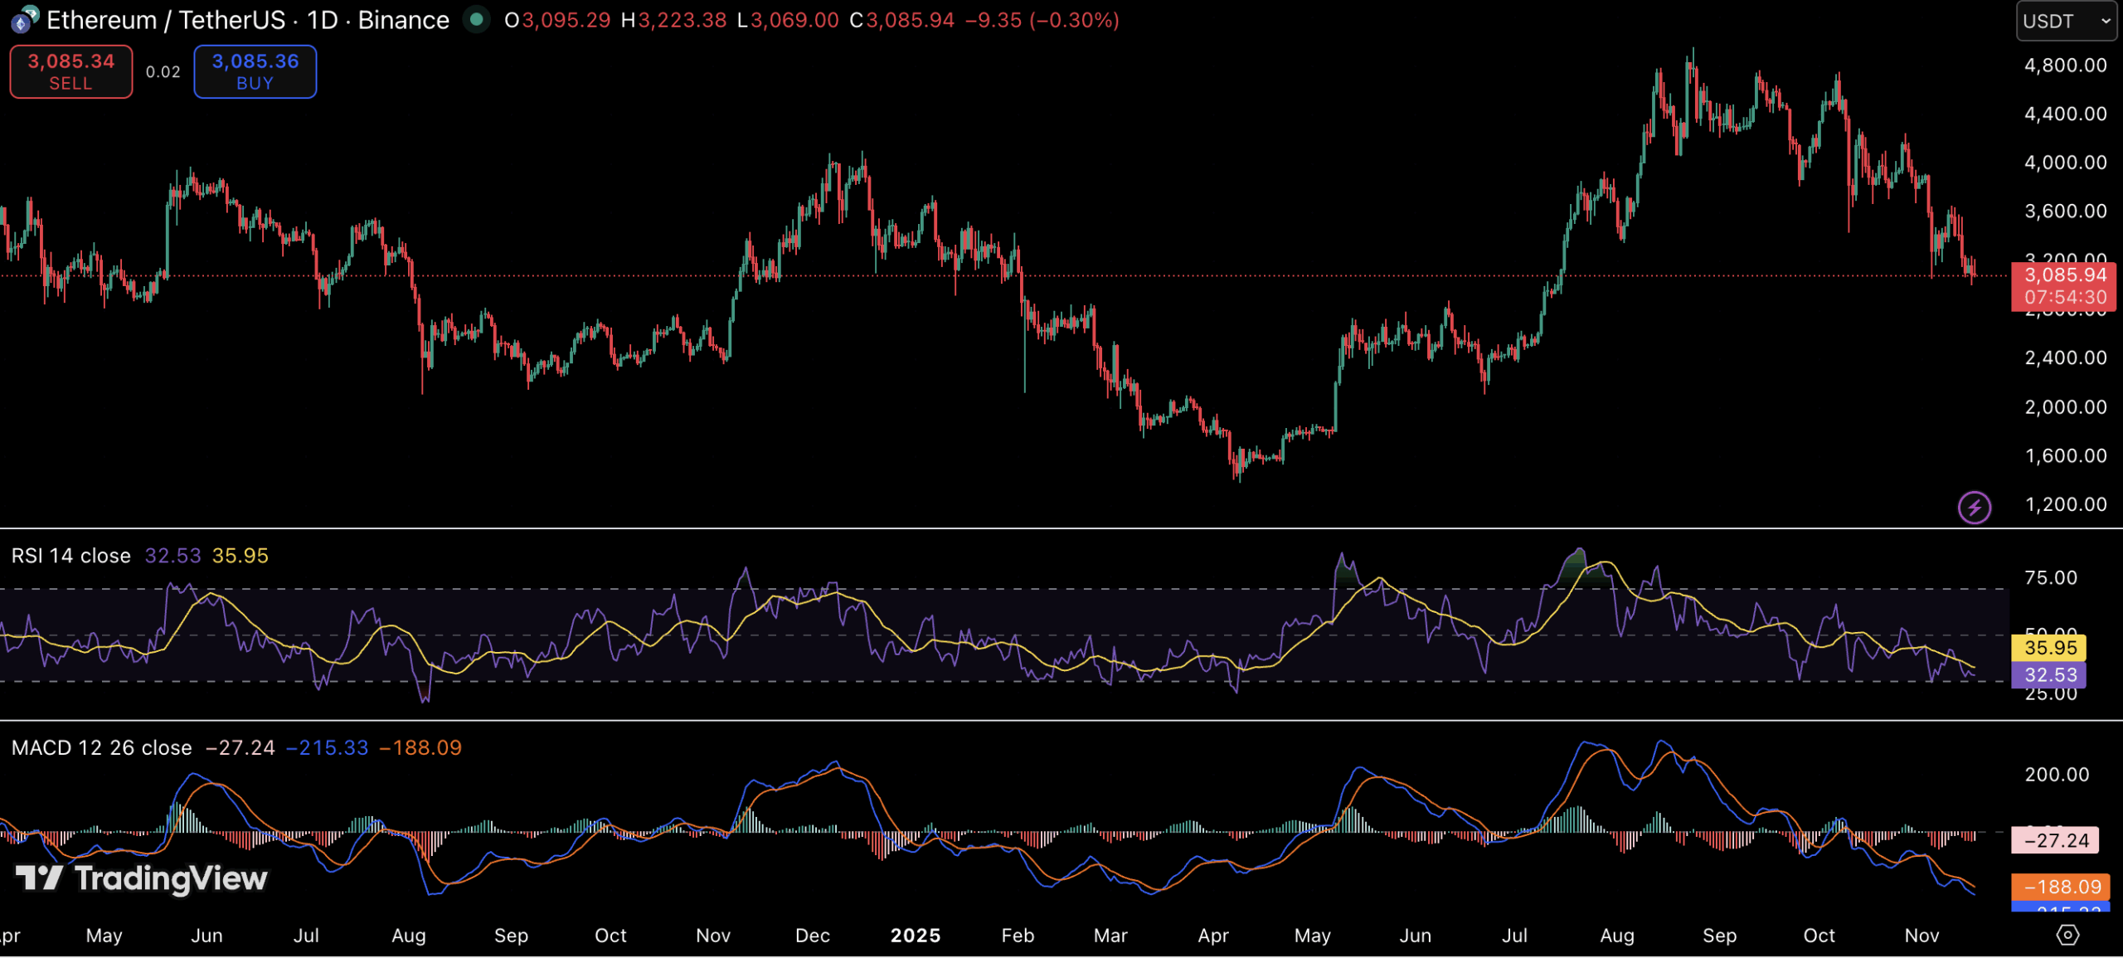This screenshot has height=958, width=2123.
Task: Click the green market status dot
Action: point(476,19)
